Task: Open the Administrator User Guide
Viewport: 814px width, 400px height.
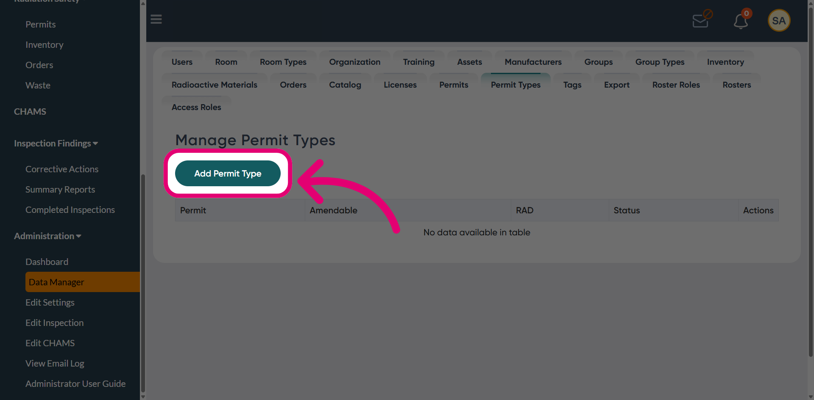Action: pyautogui.click(x=75, y=384)
